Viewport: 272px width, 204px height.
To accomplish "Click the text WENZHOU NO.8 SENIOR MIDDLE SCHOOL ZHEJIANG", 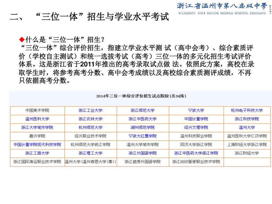I will [x=222, y=13].
